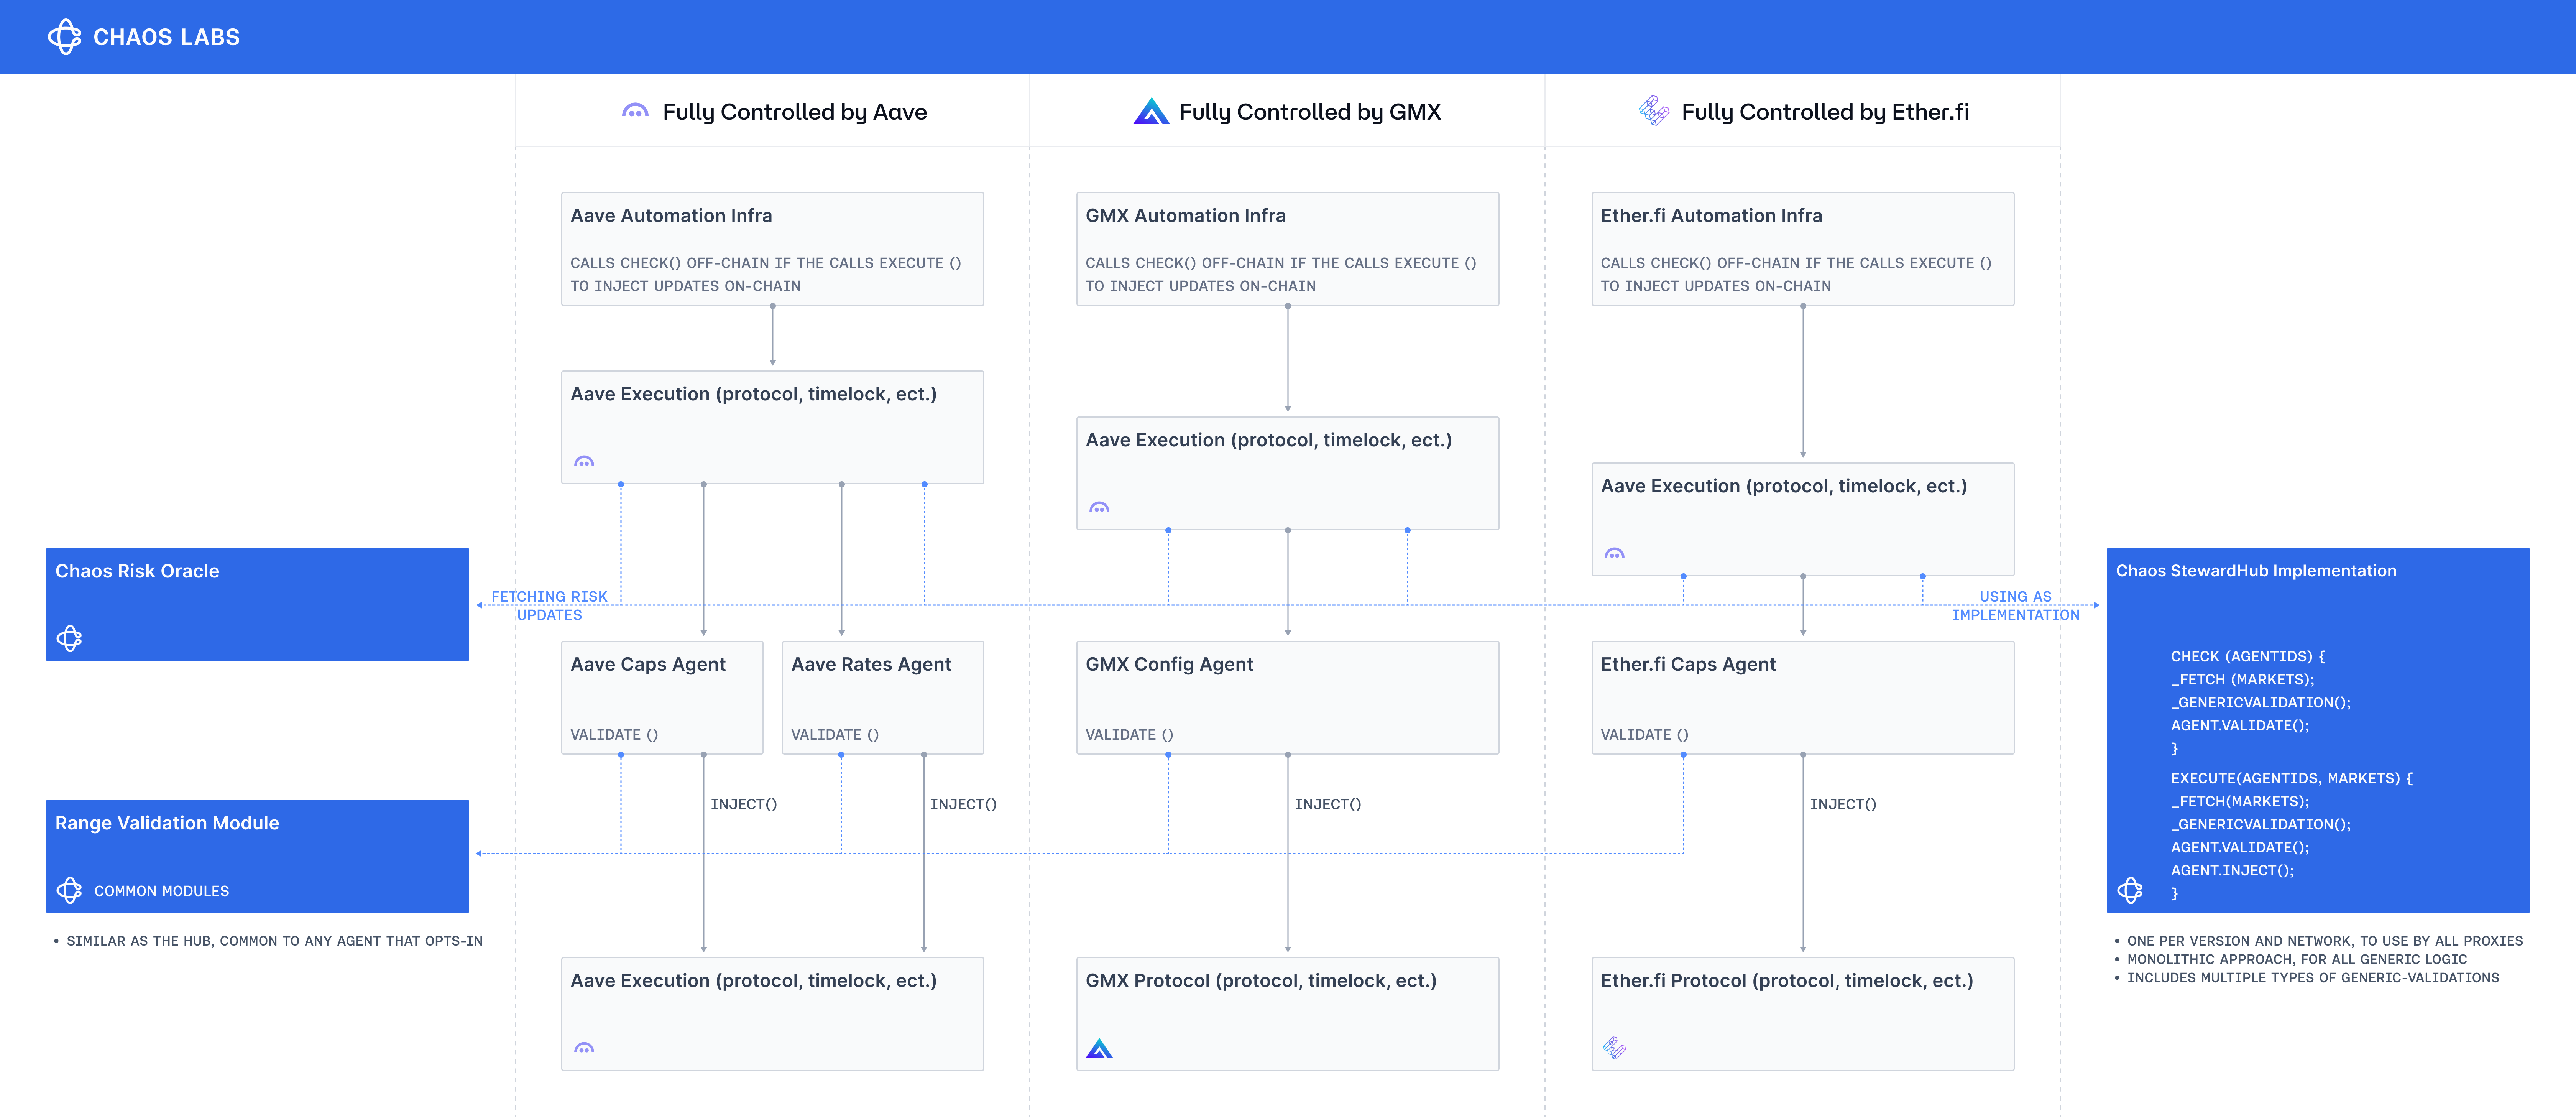The height and width of the screenshot is (1117, 2576).
Task: Click Aave icon in bottom Aave Execution box
Action: point(584,1048)
